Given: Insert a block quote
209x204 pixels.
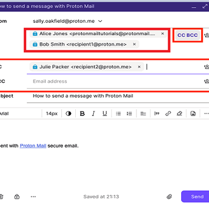Looking at the screenshot, I should coord(157,114).
